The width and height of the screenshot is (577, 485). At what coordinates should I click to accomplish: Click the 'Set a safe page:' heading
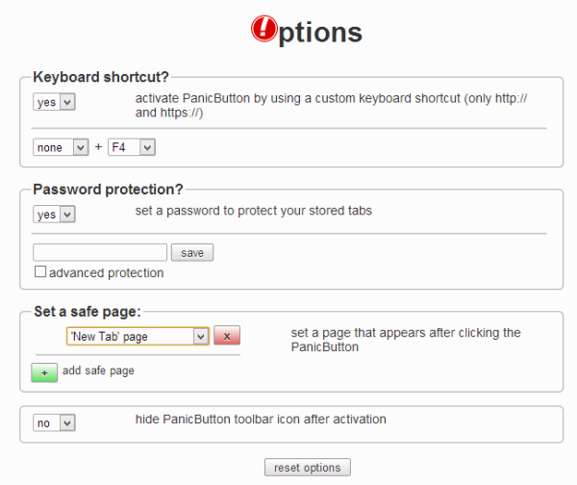point(88,311)
